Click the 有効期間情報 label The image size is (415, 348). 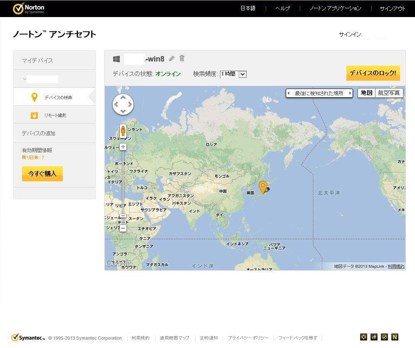(37, 151)
